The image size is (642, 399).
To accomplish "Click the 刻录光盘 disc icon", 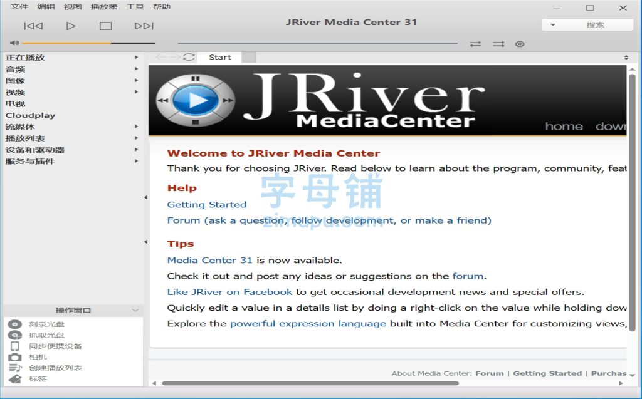I will tap(15, 324).
